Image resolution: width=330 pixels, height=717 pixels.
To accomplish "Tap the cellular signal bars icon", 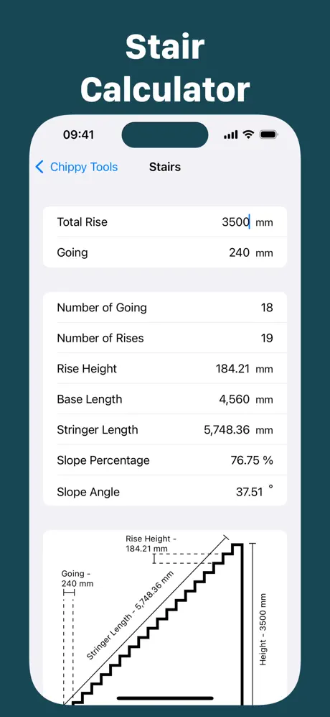I will [231, 135].
